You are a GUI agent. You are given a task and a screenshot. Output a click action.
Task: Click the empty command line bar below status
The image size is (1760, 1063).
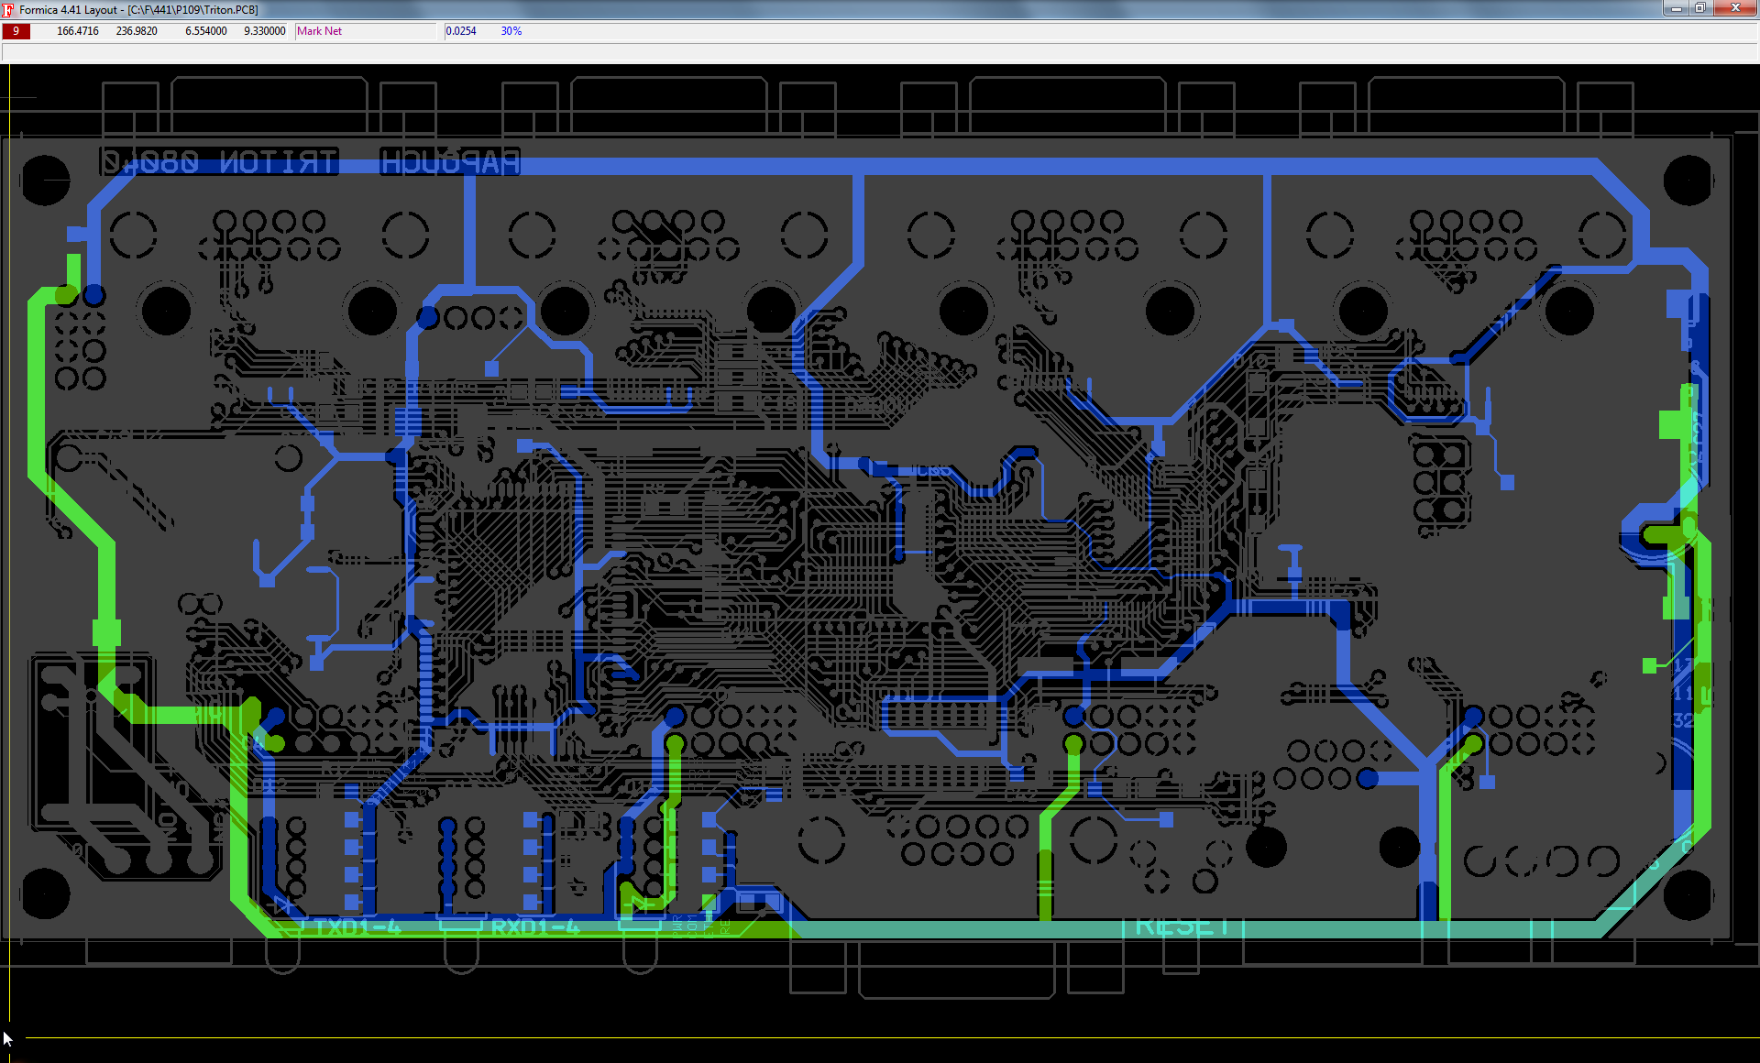[x=880, y=51]
